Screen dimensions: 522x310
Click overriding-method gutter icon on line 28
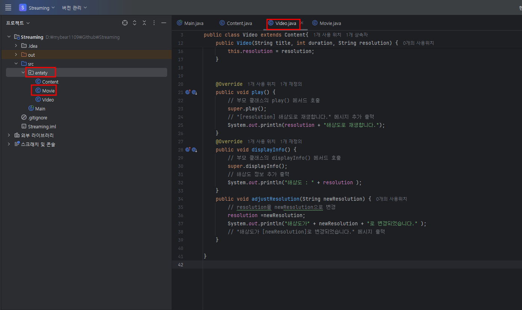(x=188, y=150)
